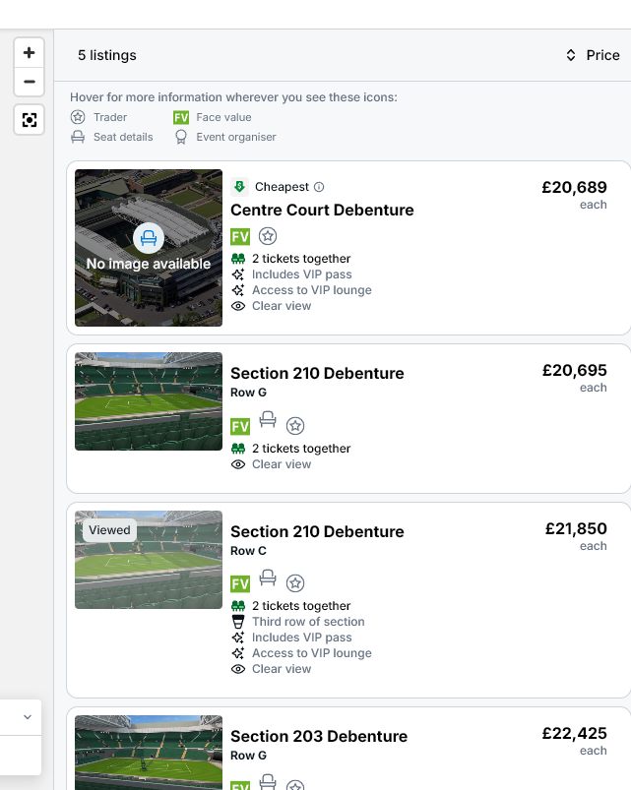Click the Third row of section icon
The height and width of the screenshot is (790, 631).
(238, 622)
